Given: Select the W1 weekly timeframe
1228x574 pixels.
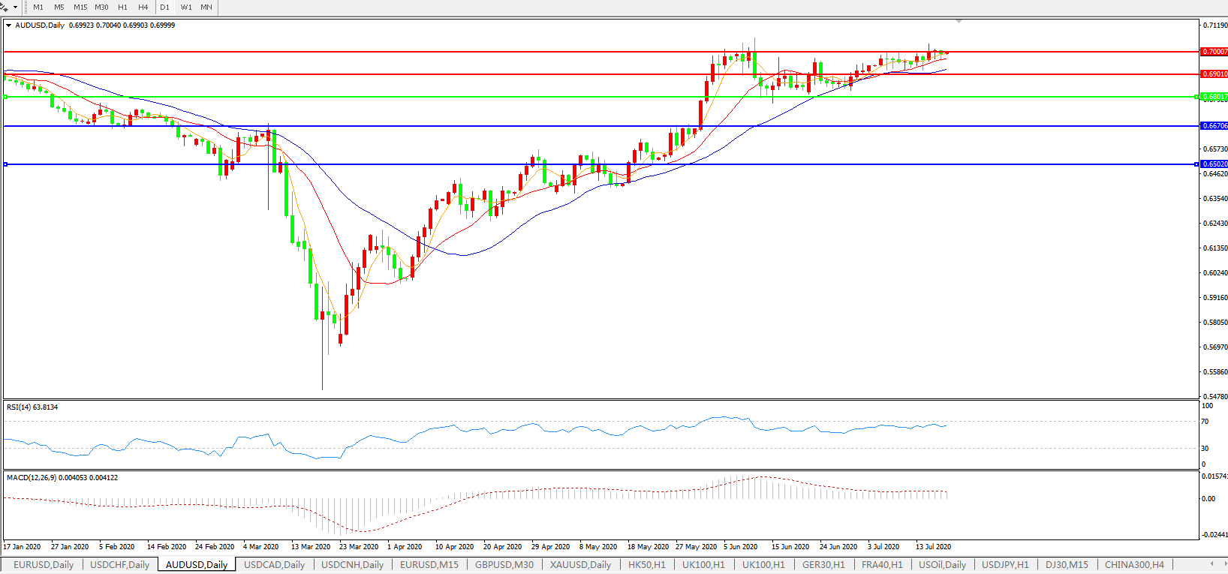Looking at the screenshot, I should tap(186, 7).
